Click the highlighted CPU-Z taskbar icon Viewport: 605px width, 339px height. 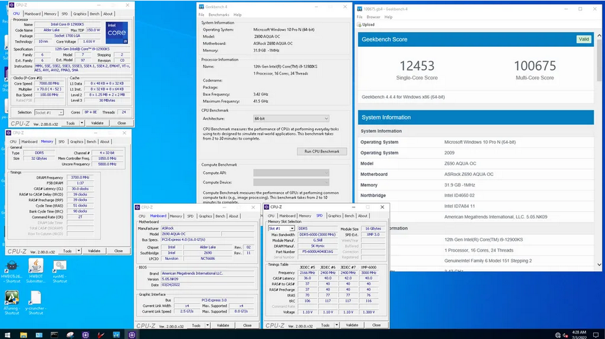[x=132, y=335]
